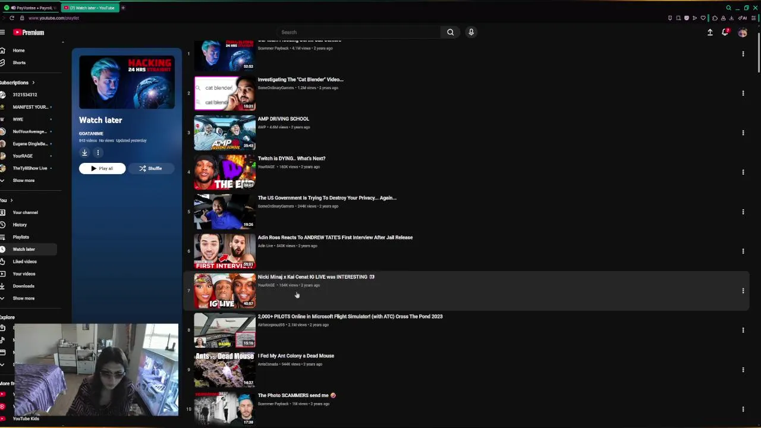Open the create/upload video icon

(x=710, y=32)
